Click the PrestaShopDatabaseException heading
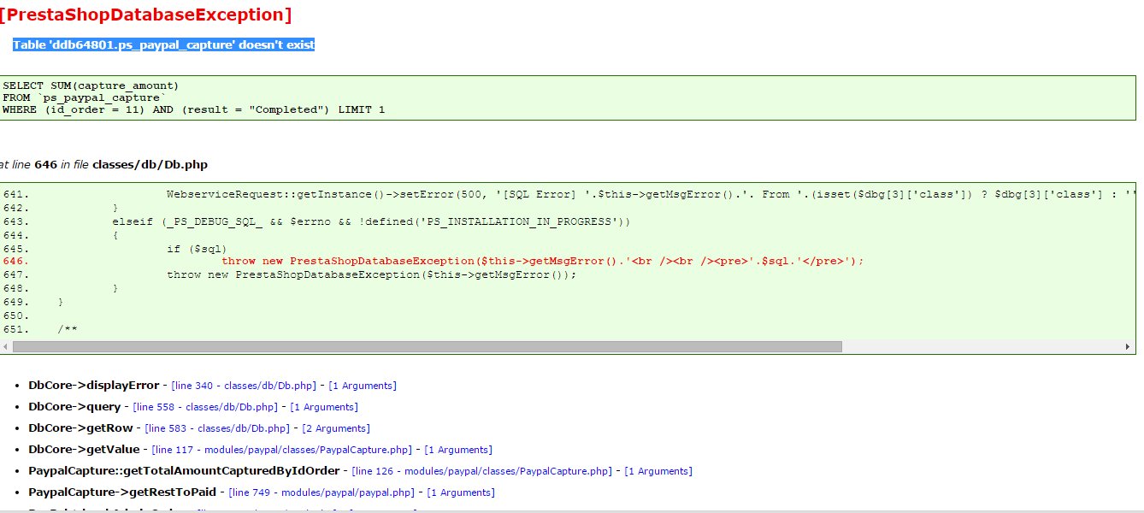 [145, 15]
